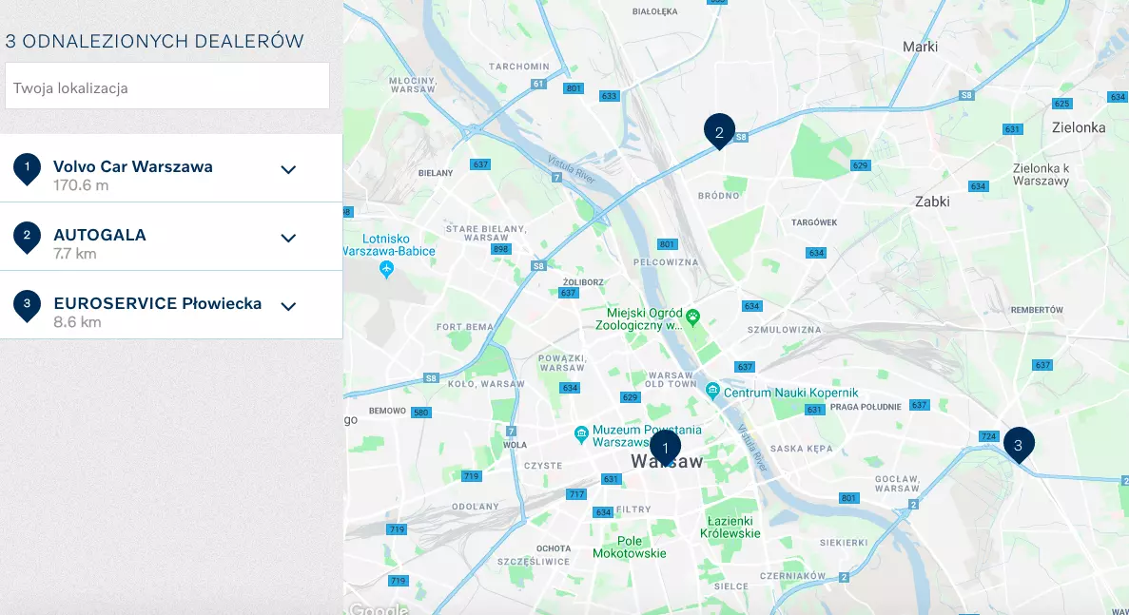1129x615 pixels.
Task: Click the ŻOLIBORZ district label
Action: (583, 282)
